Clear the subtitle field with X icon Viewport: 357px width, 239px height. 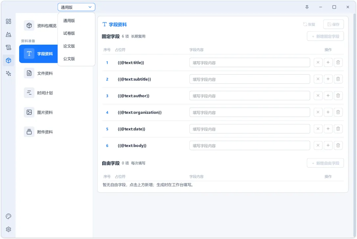(318, 79)
